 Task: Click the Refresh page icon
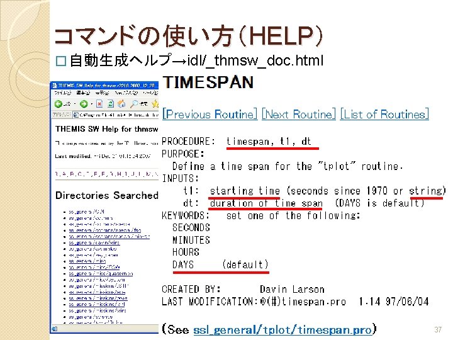tap(110, 104)
